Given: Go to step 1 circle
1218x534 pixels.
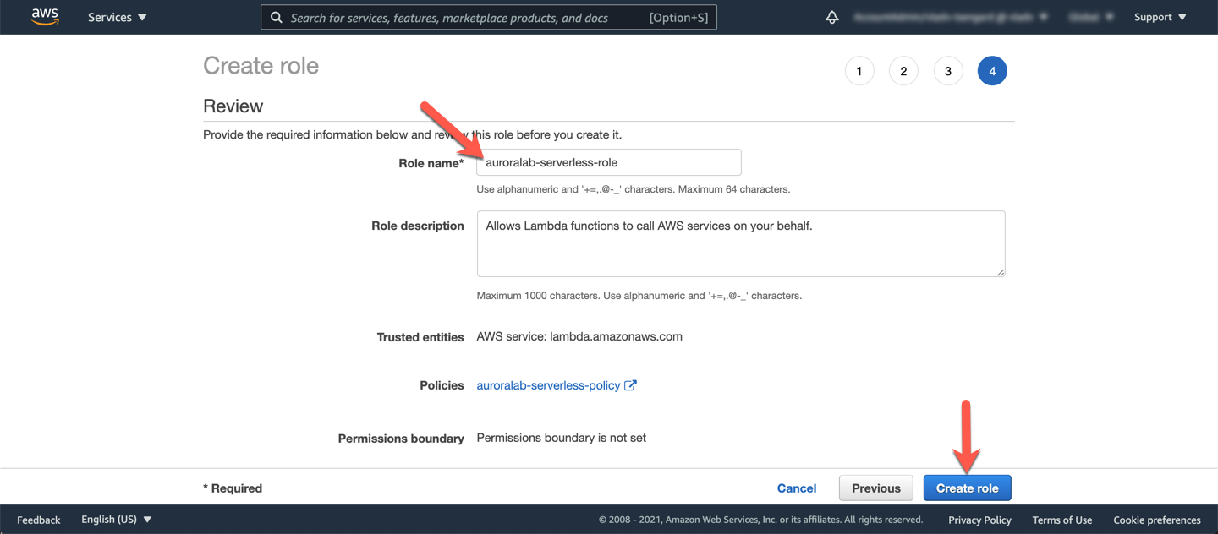Looking at the screenshot, I should 859,71.
